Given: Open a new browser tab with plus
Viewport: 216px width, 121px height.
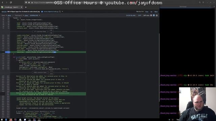Looking at the screenshot, I should (x=26, y=7).
